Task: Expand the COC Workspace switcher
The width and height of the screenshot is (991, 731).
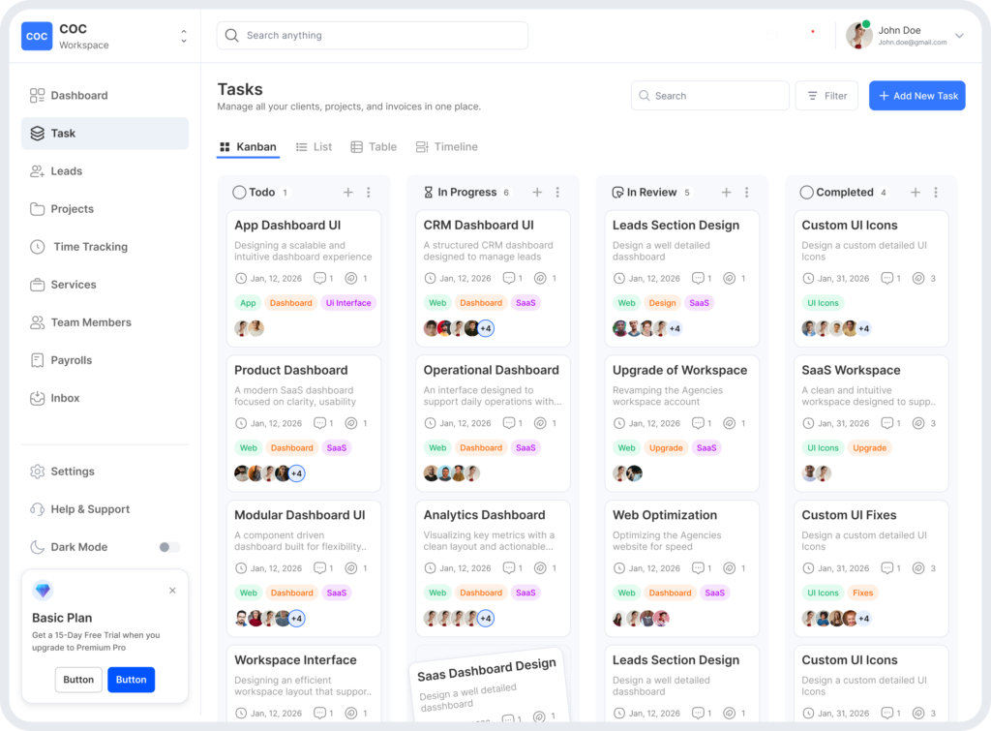Action: coord(184,37)
